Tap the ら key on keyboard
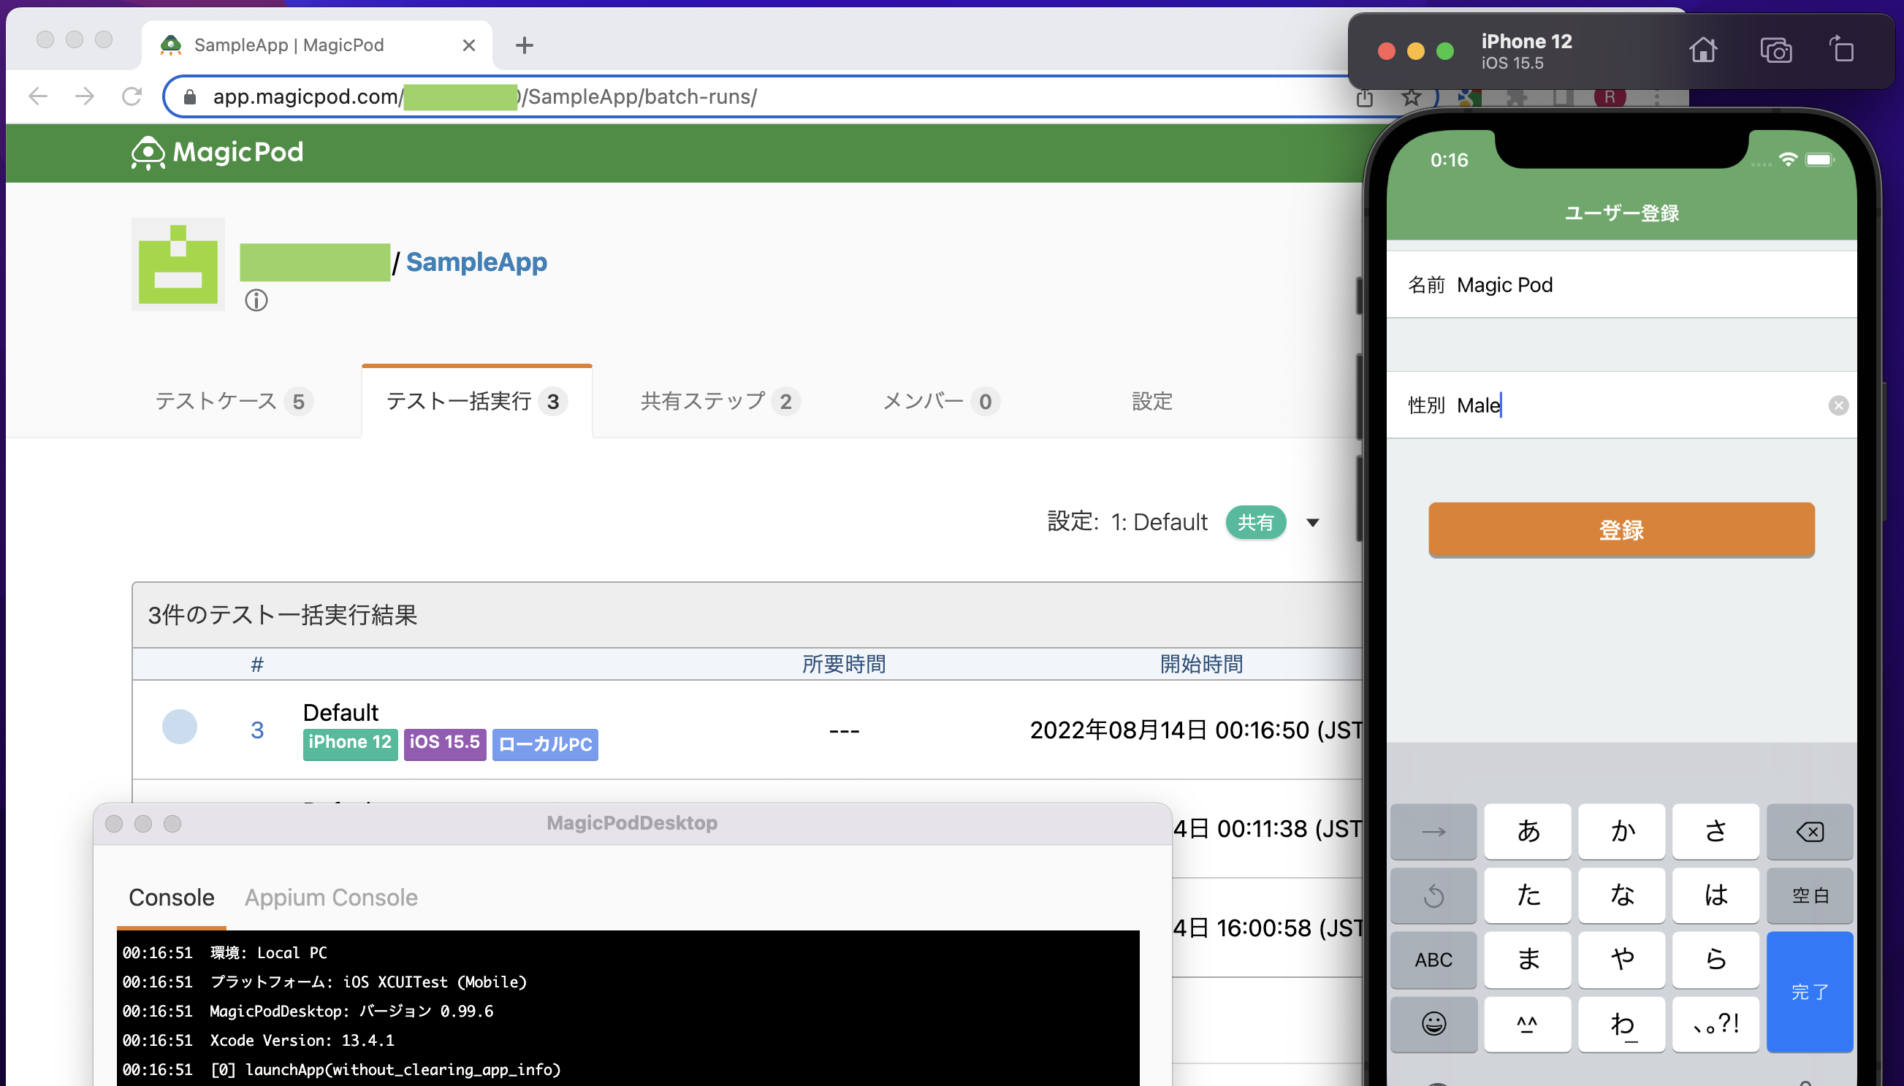The width and height of the screenshot is (1904, 1086). 1715,959
